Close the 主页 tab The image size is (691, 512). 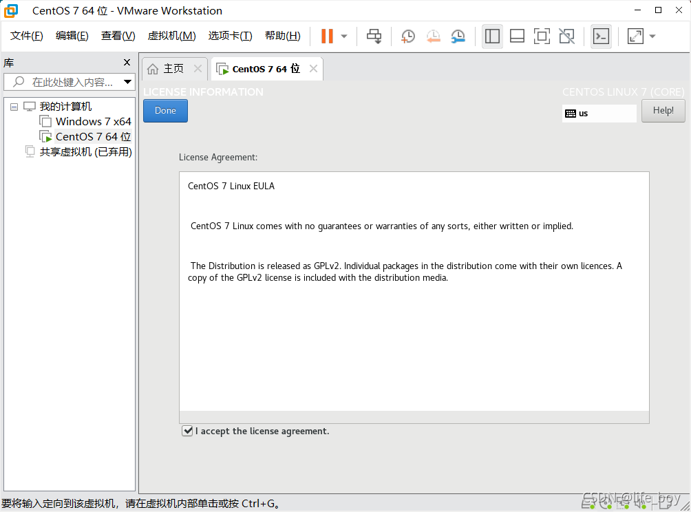pyautogui.click(x=198, y=69)
